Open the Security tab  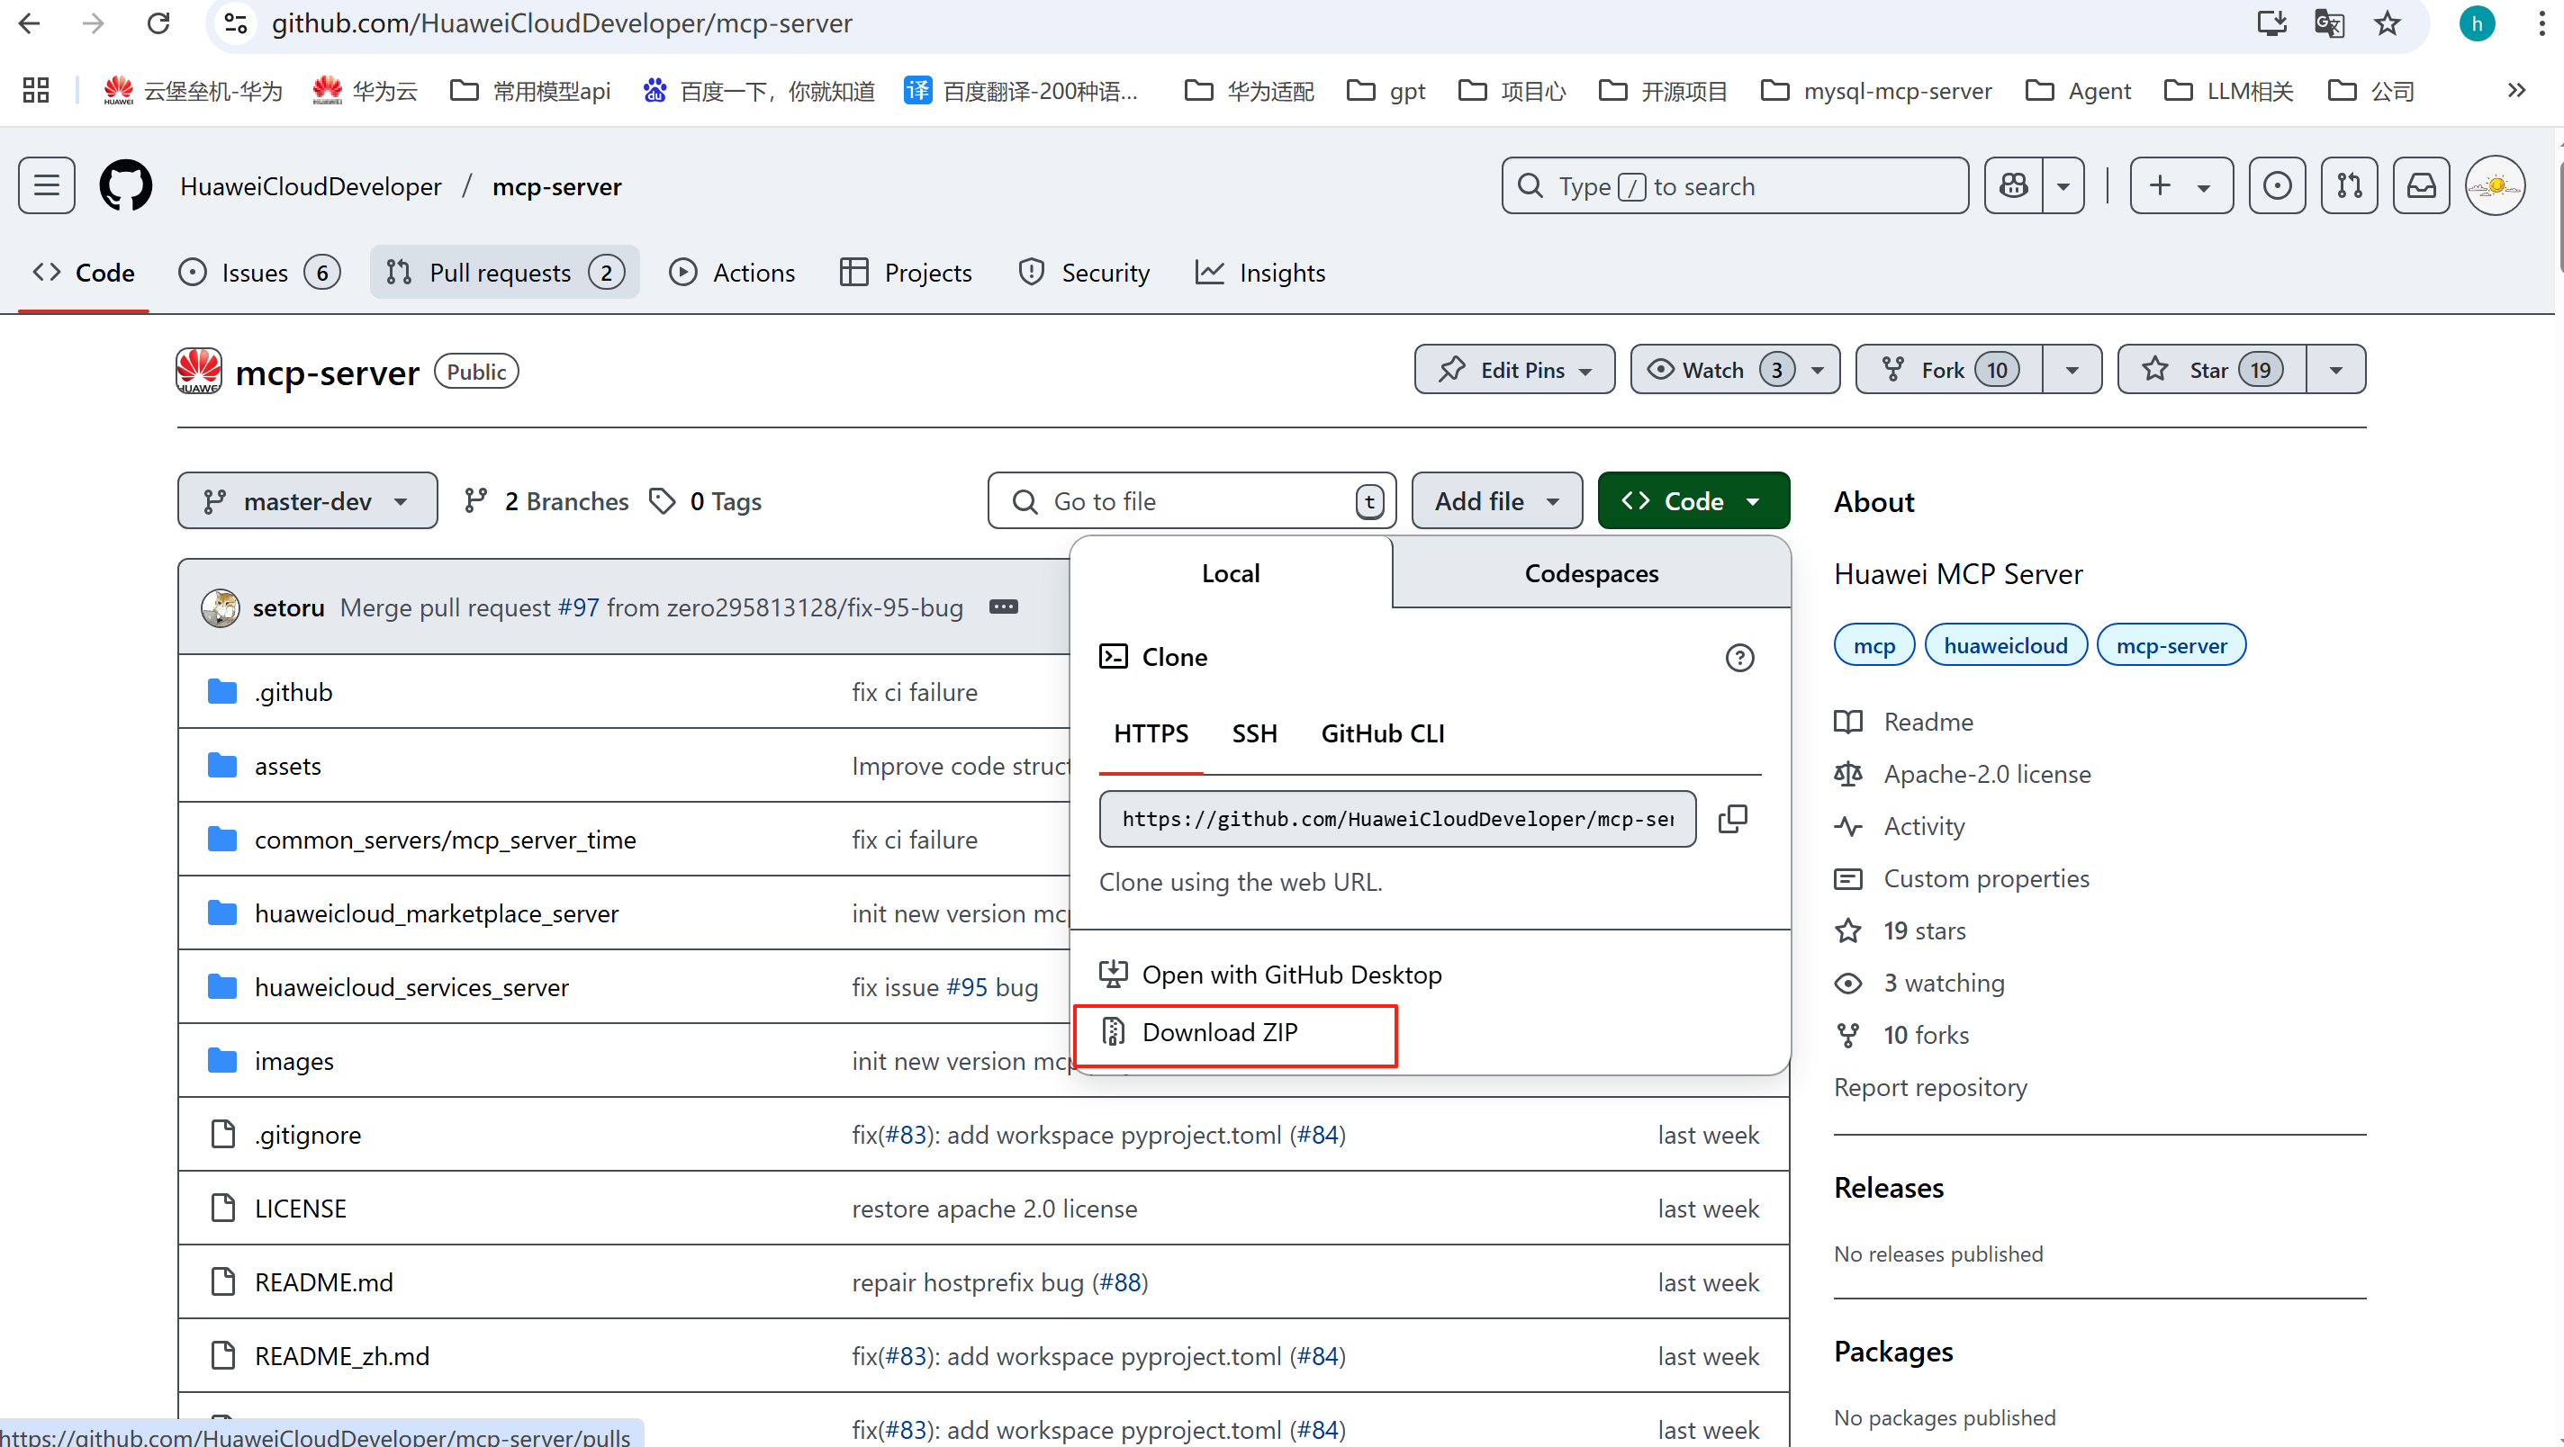[x=1085, y=273]
